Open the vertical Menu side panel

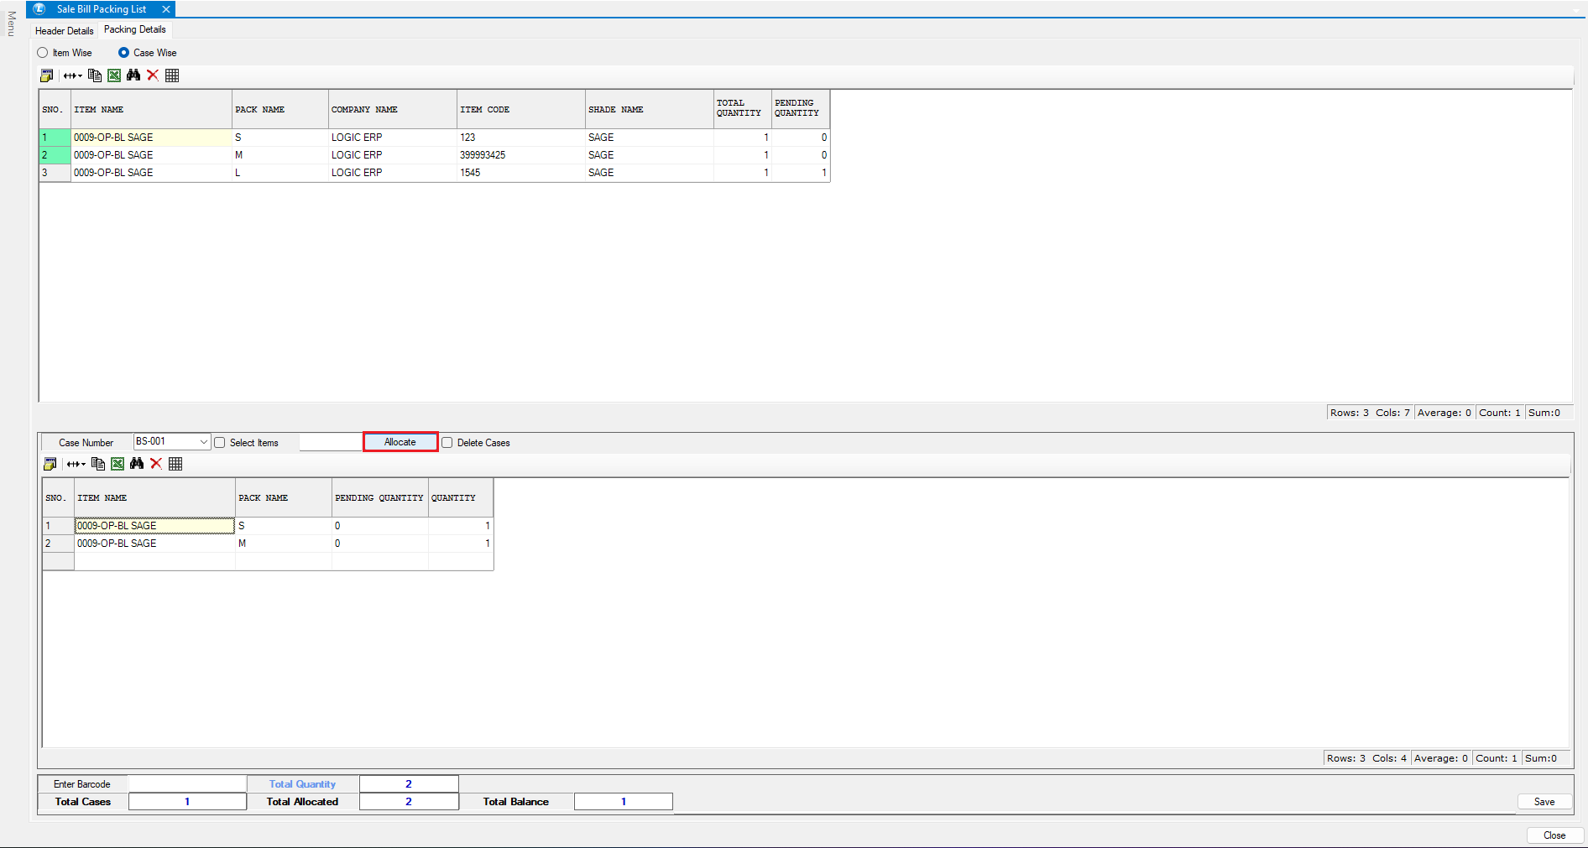click(x=11, y=23)
